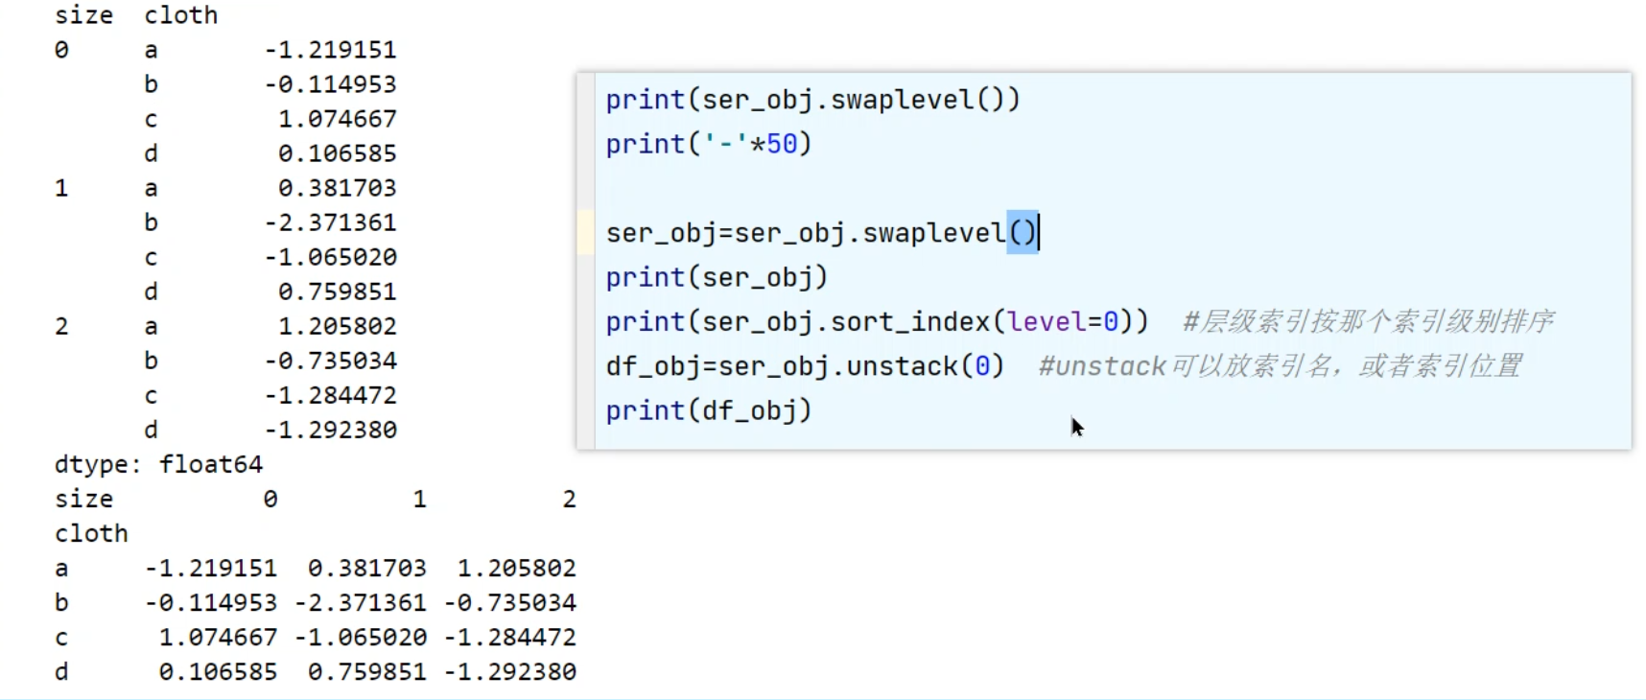
Task: Click 1.205802 in table row a
Action: click(x=517, y=569)
